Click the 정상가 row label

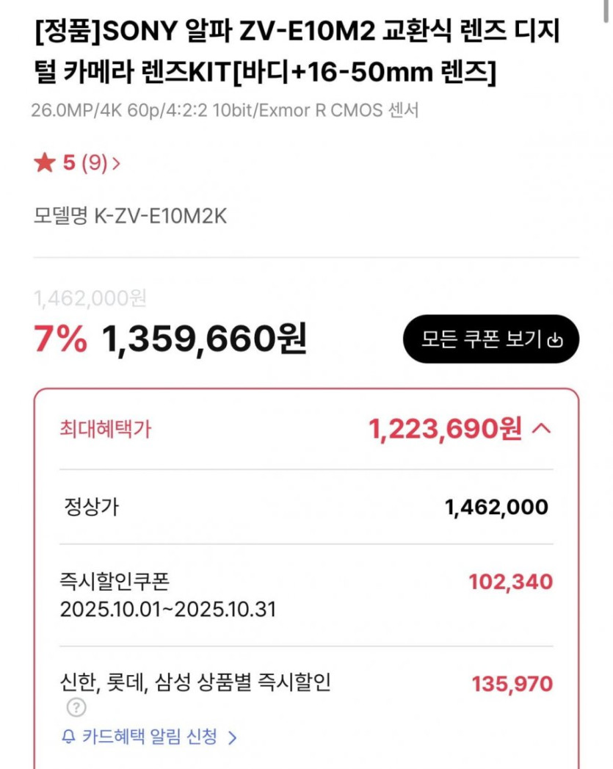(90, 507)
